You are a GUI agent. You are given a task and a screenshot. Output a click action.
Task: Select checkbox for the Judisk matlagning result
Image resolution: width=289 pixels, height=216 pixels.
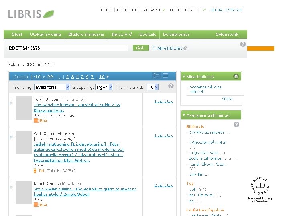point(11,138)
